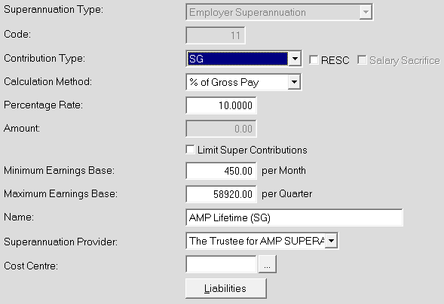Click the Percentage Rate field
The height and width of the screenshot is (304, 444).
pyautogui.click(x=221, y=105)
